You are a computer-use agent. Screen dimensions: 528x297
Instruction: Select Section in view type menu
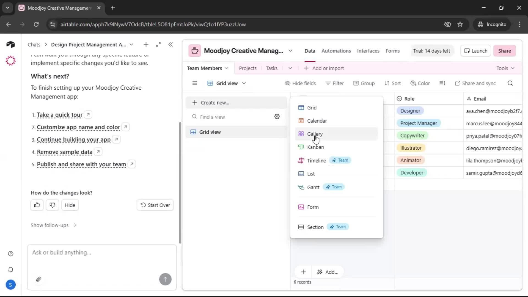336,227
